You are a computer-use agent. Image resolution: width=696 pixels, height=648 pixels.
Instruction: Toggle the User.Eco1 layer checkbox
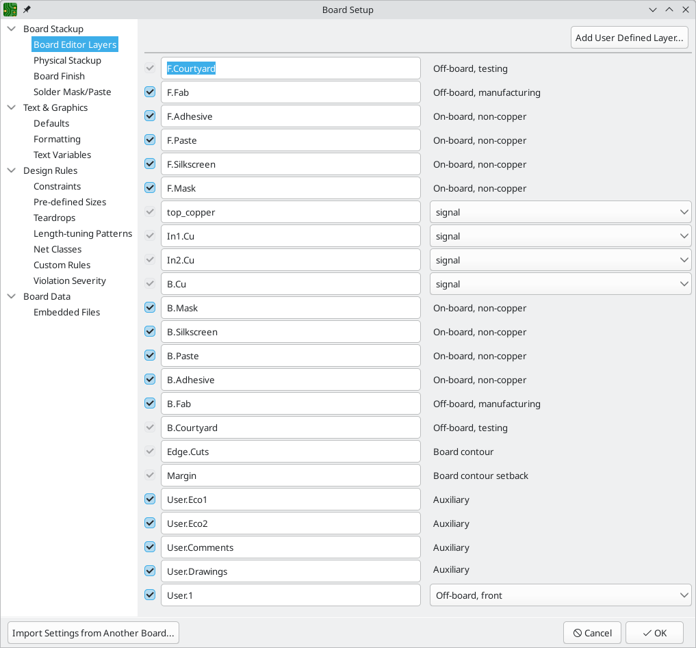[x=150, y=500]
